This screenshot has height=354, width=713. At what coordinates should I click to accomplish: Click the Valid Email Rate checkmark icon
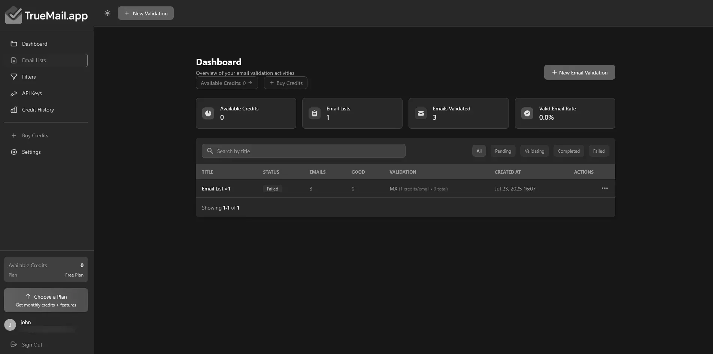[x=527, y=113]
